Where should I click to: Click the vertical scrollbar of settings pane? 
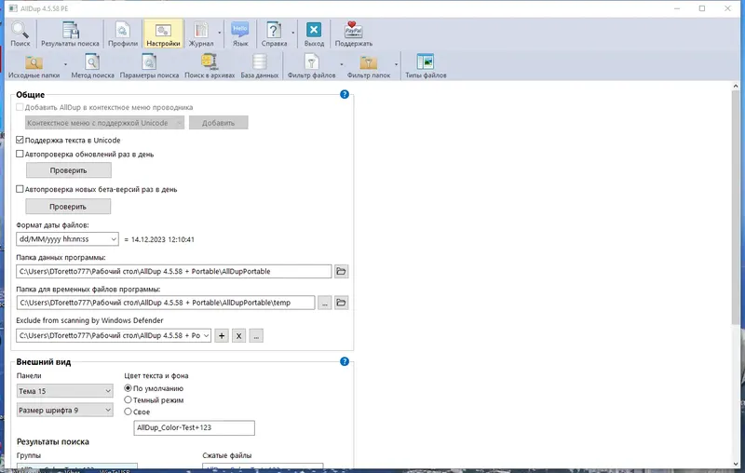click(736, 209)
